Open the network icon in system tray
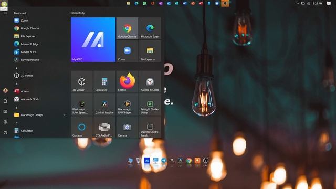This screenshot has width=336, height=189. (308, 4)
